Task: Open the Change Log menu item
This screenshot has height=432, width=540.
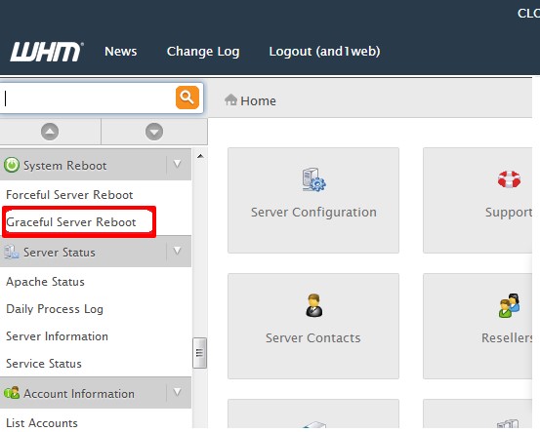Action: point(203,52)
